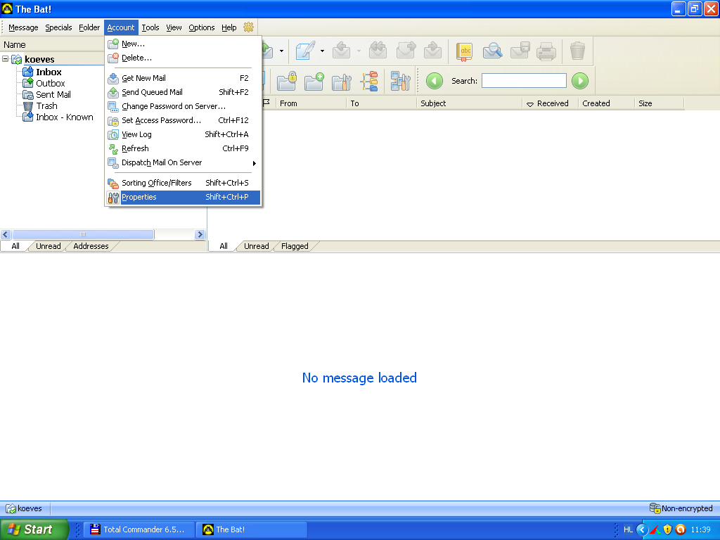Switch to the Flagged tab of message list
This screenshot has height=540, width=720.
click(295, 247)
